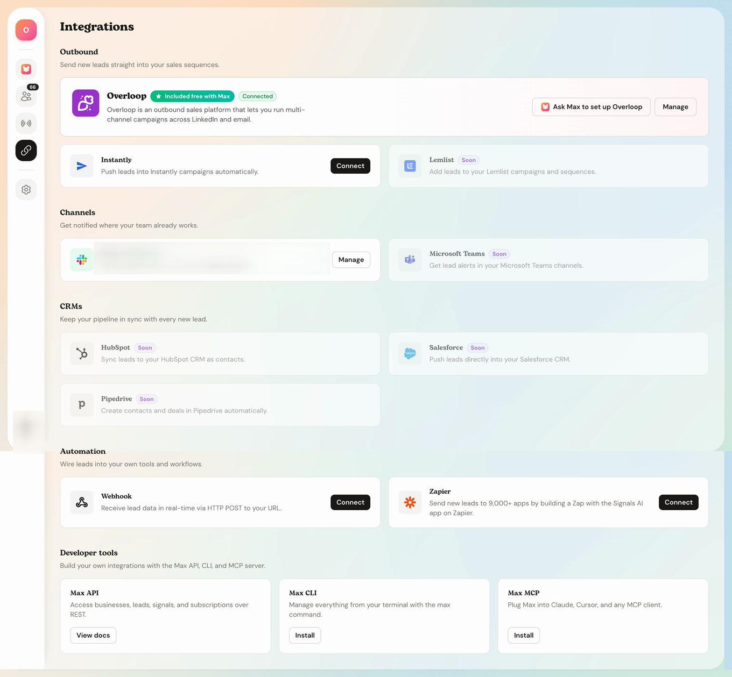Connect the Instantly integration

[350, 166]
